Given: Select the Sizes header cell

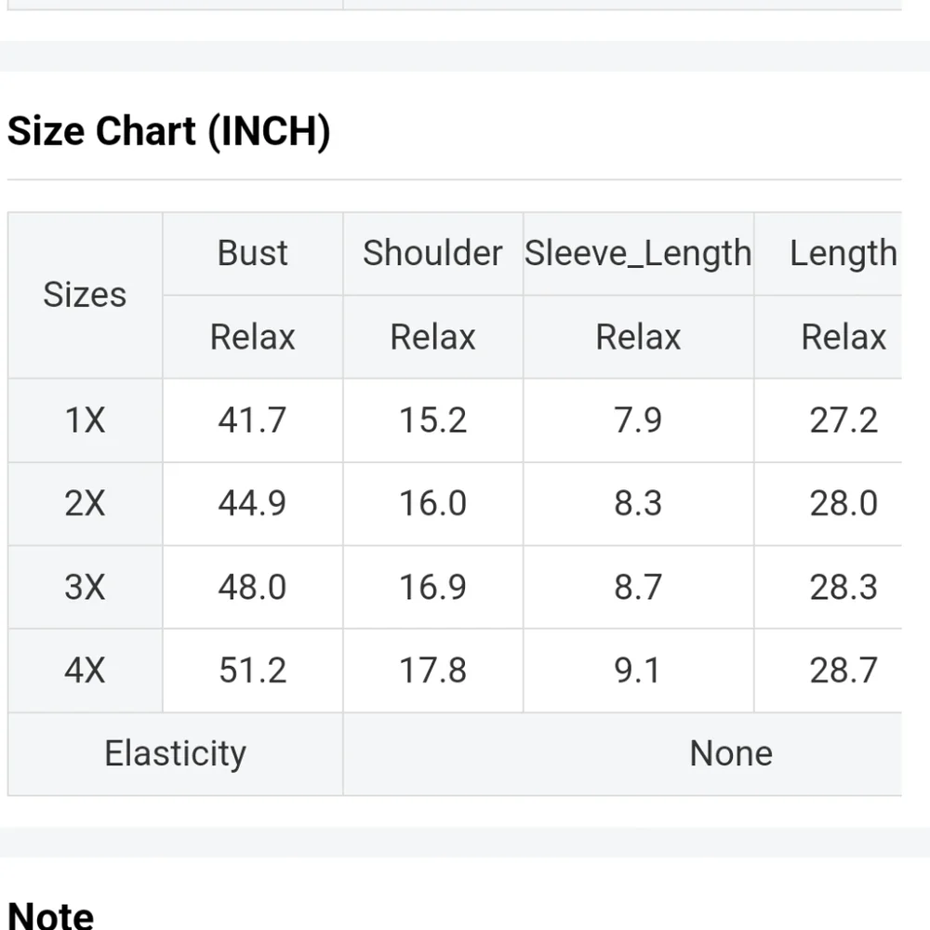Looking at the screenshot, I should (x=85, y=295).
